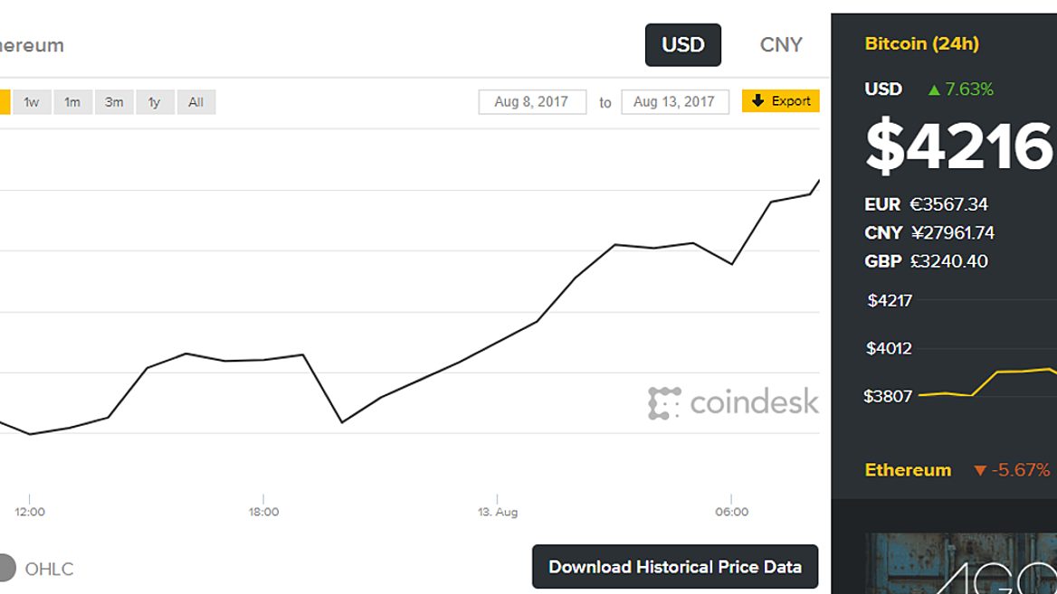Select the 1w time range
The height and width of the screenshot is (594, 1057).
(32, 102)
